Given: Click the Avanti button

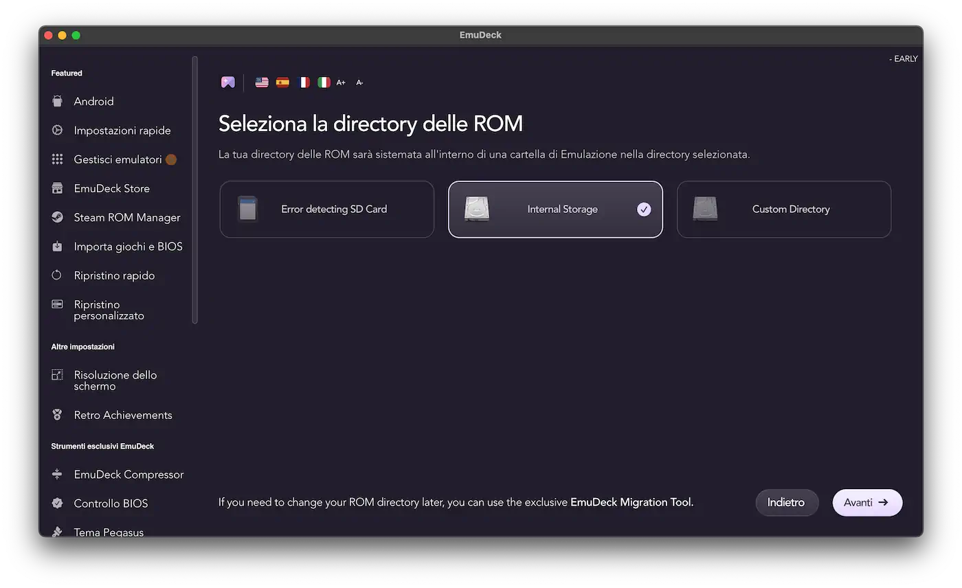Looking at the screenshot, I should (867, 503).
